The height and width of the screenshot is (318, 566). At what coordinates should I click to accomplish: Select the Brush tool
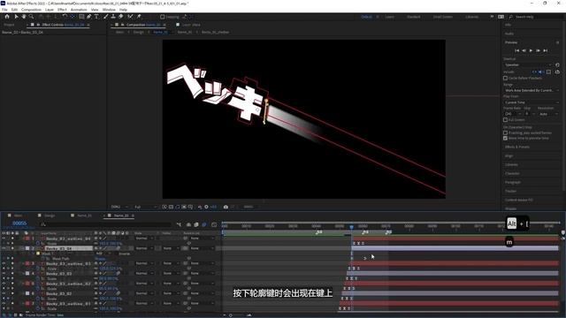(106, 17)
